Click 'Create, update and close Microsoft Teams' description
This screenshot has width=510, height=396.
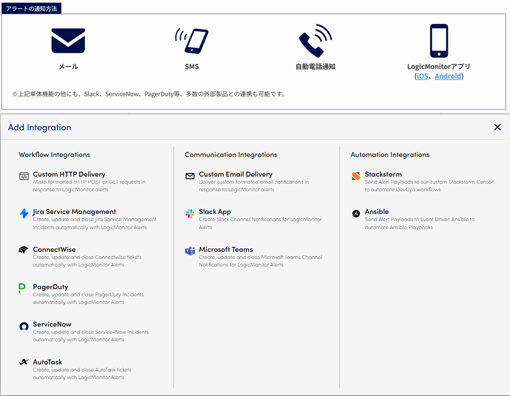tap(261, 261)
